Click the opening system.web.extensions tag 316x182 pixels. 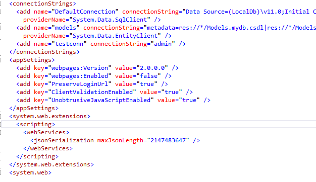click(x=50, y=116)
